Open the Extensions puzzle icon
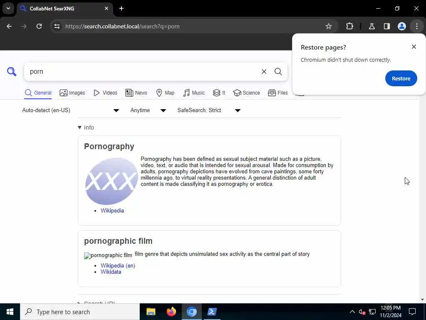The image size is (426, 320). 349,26
